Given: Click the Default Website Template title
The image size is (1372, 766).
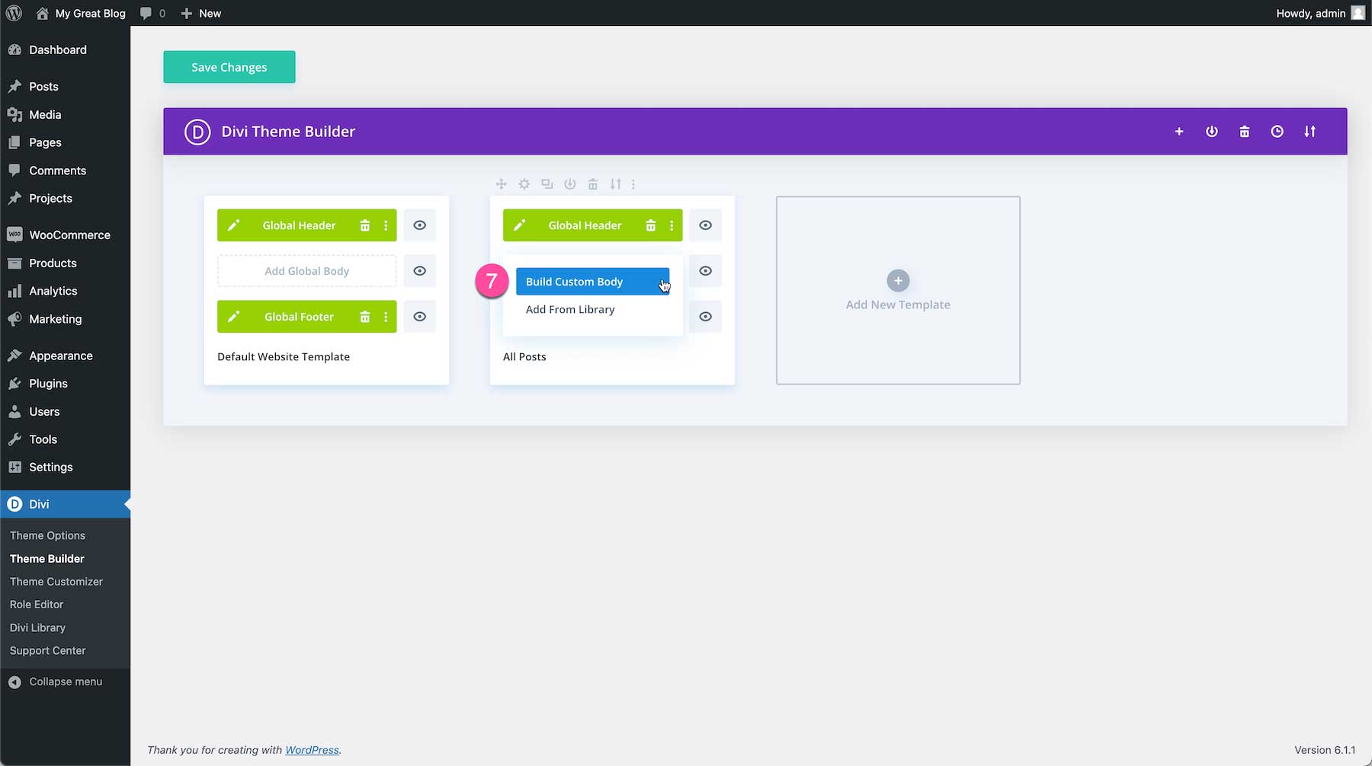Looking at the screenshot, I should coord(284,356).
